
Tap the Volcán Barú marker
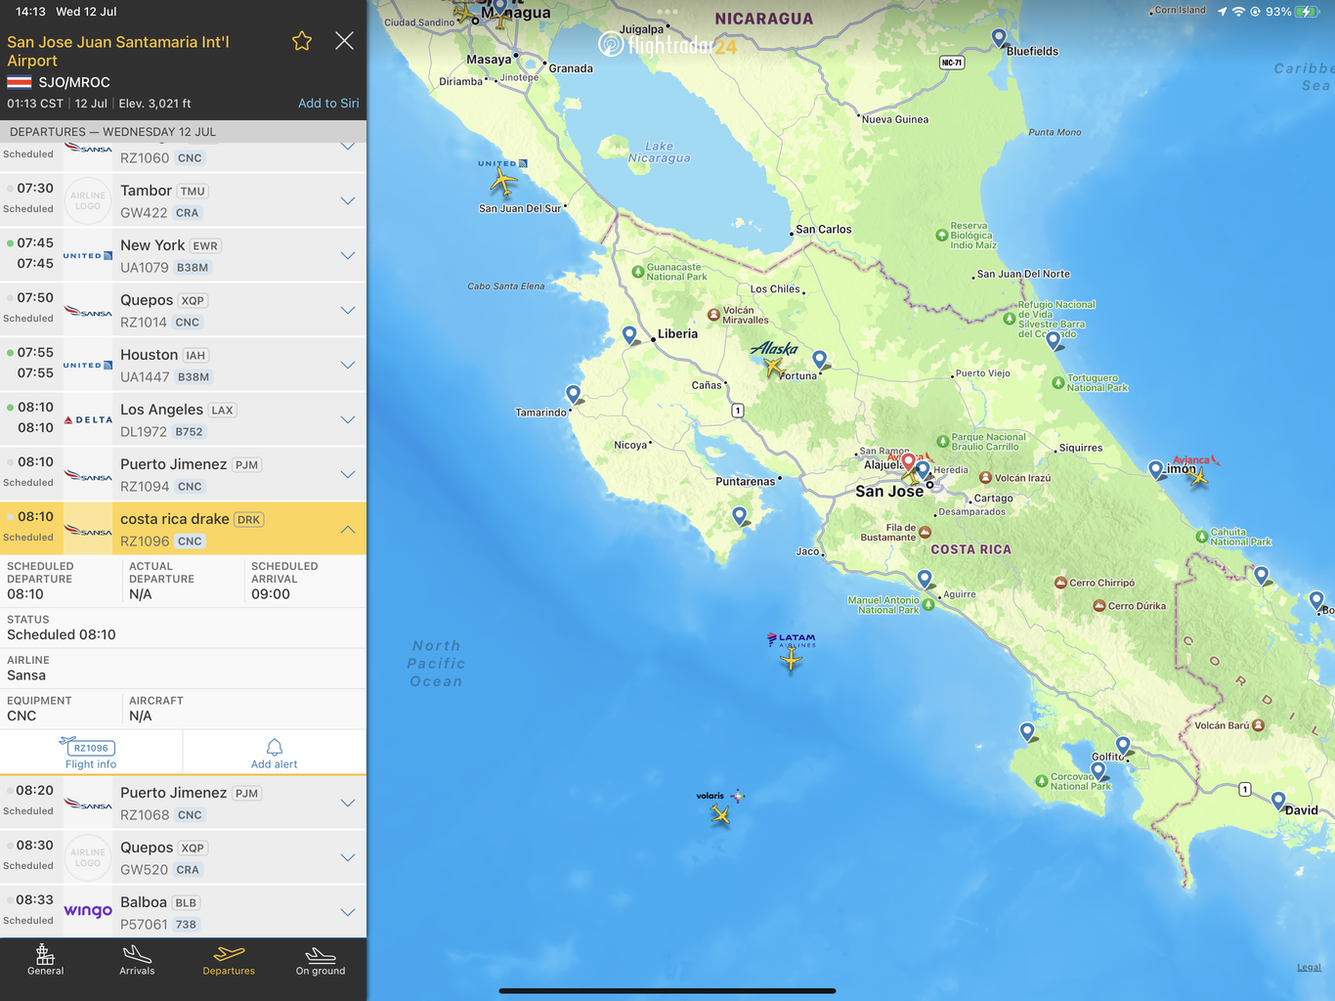[1258, 725]
